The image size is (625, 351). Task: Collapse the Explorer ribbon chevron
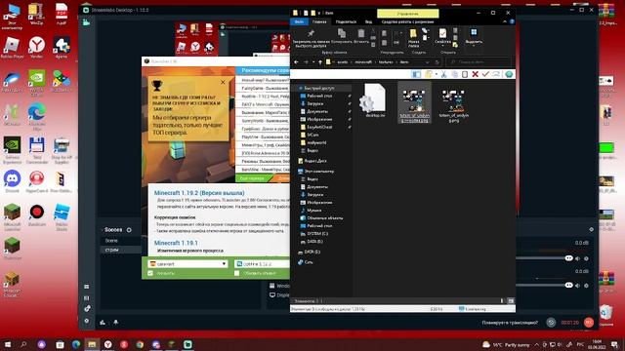click(x=505, y=21)
